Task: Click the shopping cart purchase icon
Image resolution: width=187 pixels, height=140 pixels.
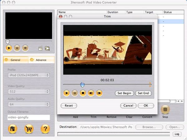Action: pyautogui.click(x=29, y=129)
